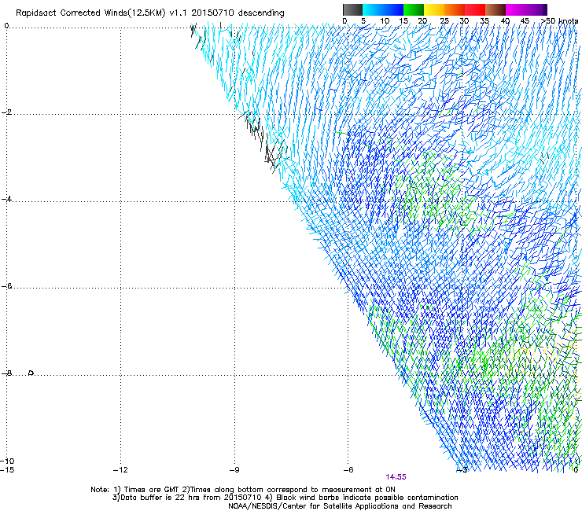582x511 pixels.
Task: Click the 'Times are GMT' note text
Action: tap(152, 490)
